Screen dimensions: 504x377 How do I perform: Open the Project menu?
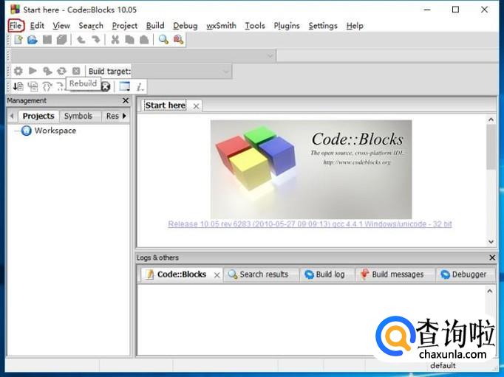[x=125, y=26]
